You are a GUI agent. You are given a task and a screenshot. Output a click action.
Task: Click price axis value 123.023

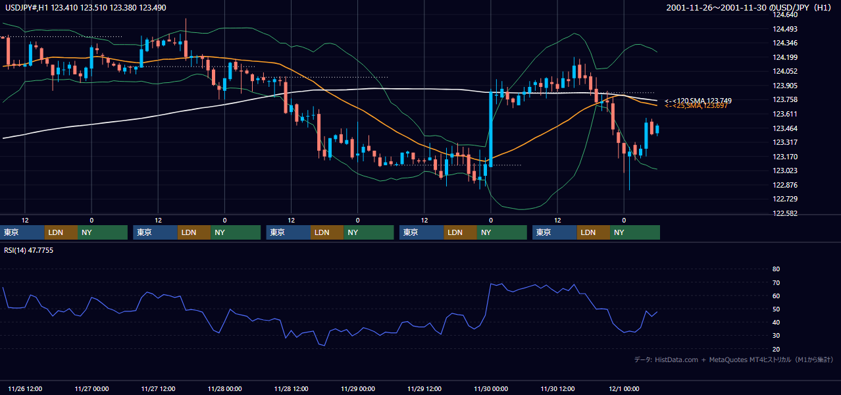tap(784, 171)
